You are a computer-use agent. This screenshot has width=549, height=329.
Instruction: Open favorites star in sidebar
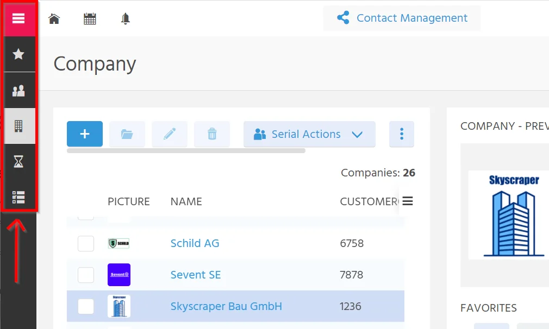point(18,54)
